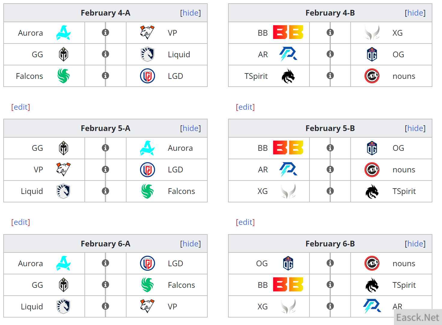The width and height of the screenshot is (442, 325).
Task: Click the edit link above February 5-A
Action: (21, 107)
